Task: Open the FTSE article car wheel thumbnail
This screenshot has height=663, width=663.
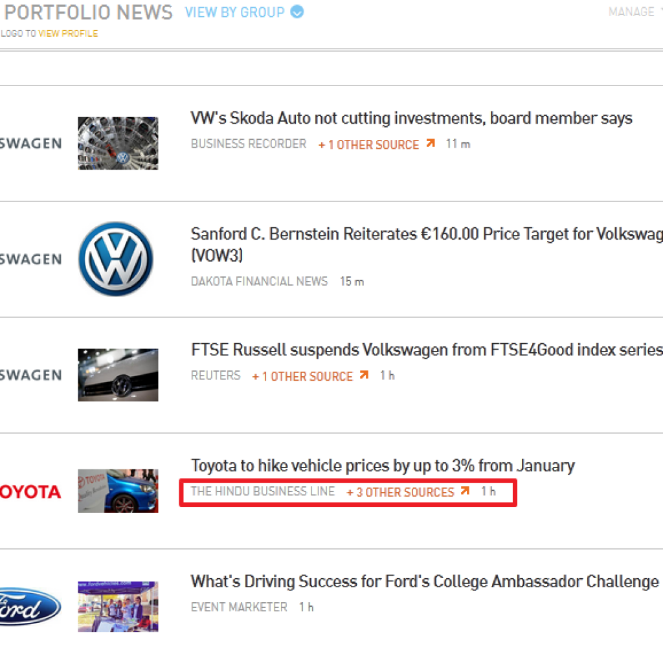Action: click(x=118, y=375)
